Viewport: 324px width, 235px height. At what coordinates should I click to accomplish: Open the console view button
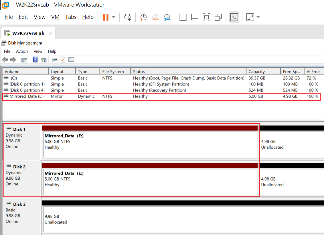234,17
